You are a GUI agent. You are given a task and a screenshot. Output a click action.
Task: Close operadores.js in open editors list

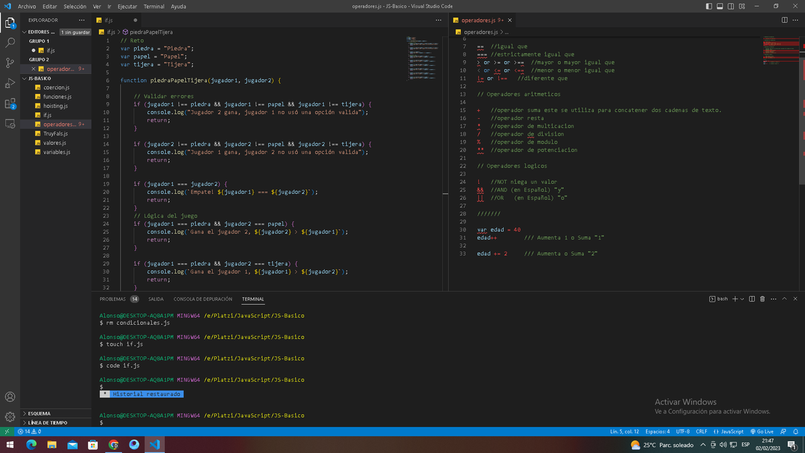tap(33, 68)
